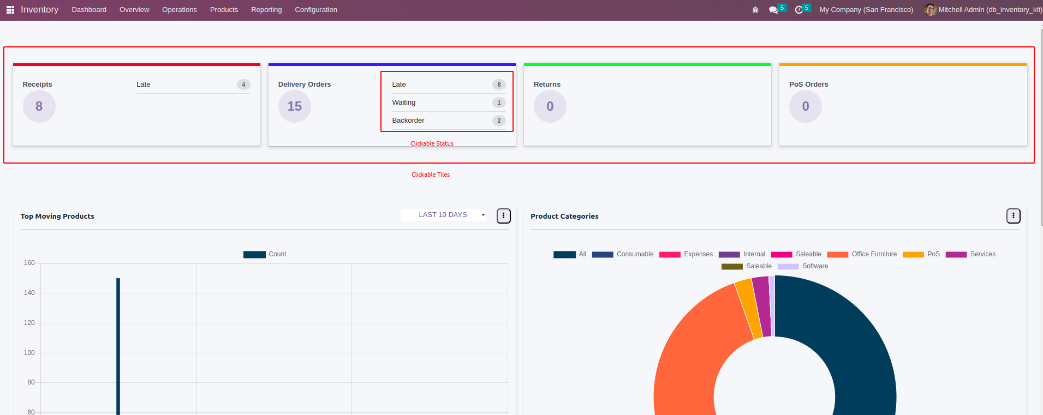Click the 'Delivery Orders' tile heading
The image size is (1043, 415).
[x=305, y=85]
